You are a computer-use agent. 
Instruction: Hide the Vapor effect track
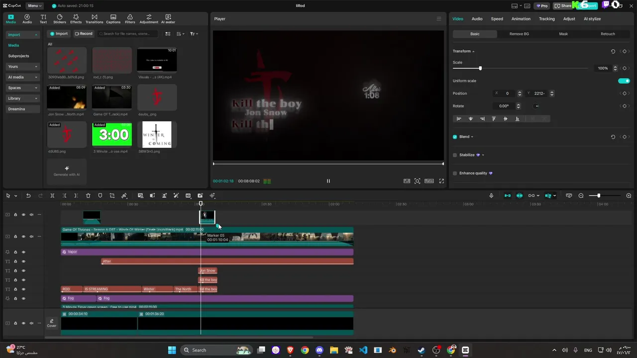pos(23,252)
